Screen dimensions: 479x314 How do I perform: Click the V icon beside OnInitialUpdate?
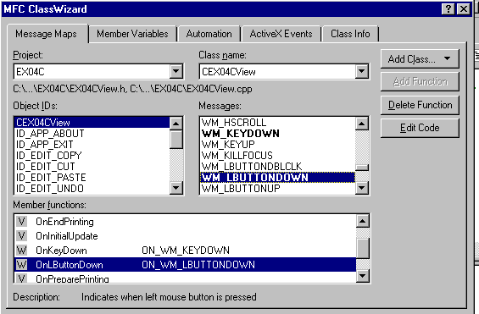pyautogui.click(x=22, y=236)
